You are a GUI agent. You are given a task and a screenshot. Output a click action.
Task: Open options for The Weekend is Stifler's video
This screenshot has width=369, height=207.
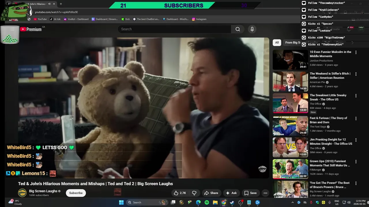coord(356,74)
